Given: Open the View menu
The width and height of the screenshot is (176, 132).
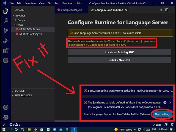Looking at the screenshot, I should click(42, 3).
